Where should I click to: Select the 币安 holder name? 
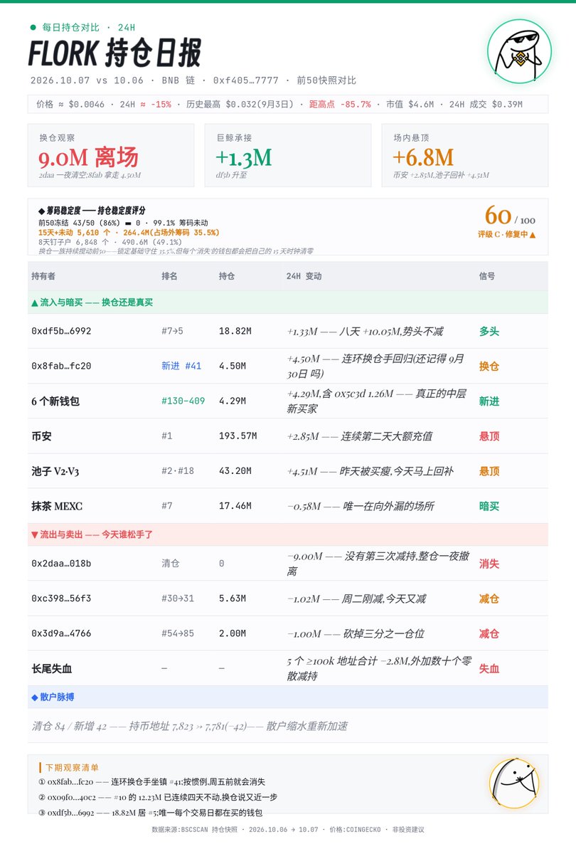point(41,436)
